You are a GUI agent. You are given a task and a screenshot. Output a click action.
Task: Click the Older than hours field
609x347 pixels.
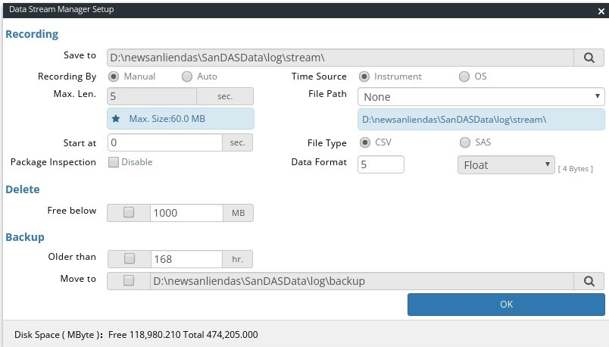click(x=186, y=258)
